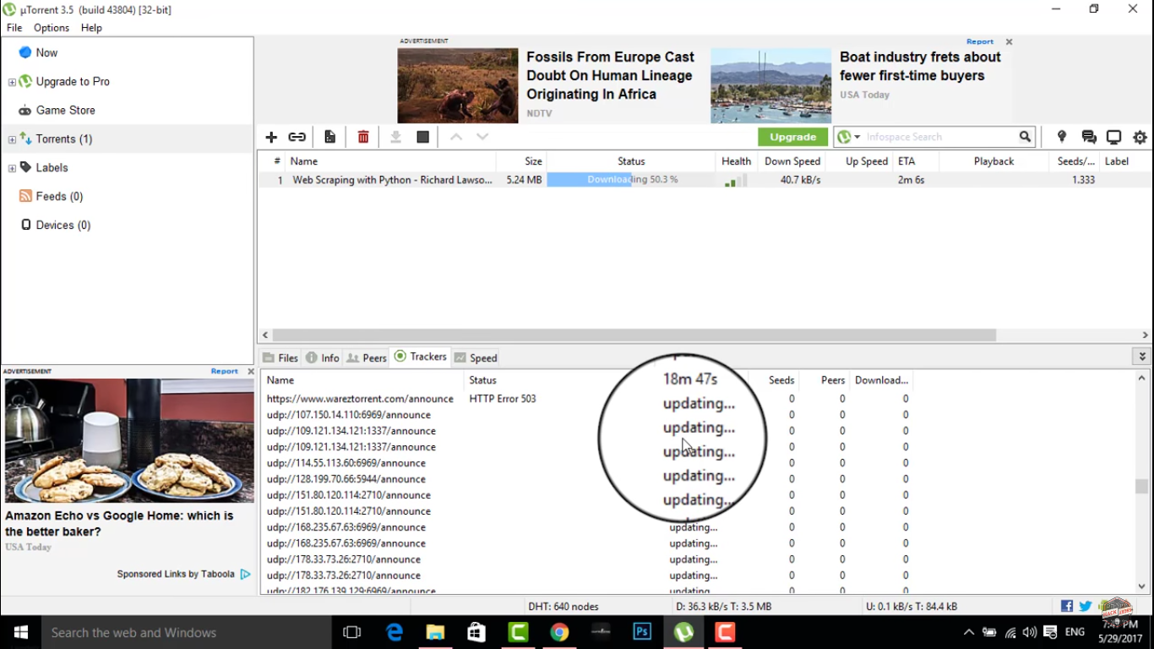
Task: Remove torrent with the red trash icon
Action: [x=363, y=137]
